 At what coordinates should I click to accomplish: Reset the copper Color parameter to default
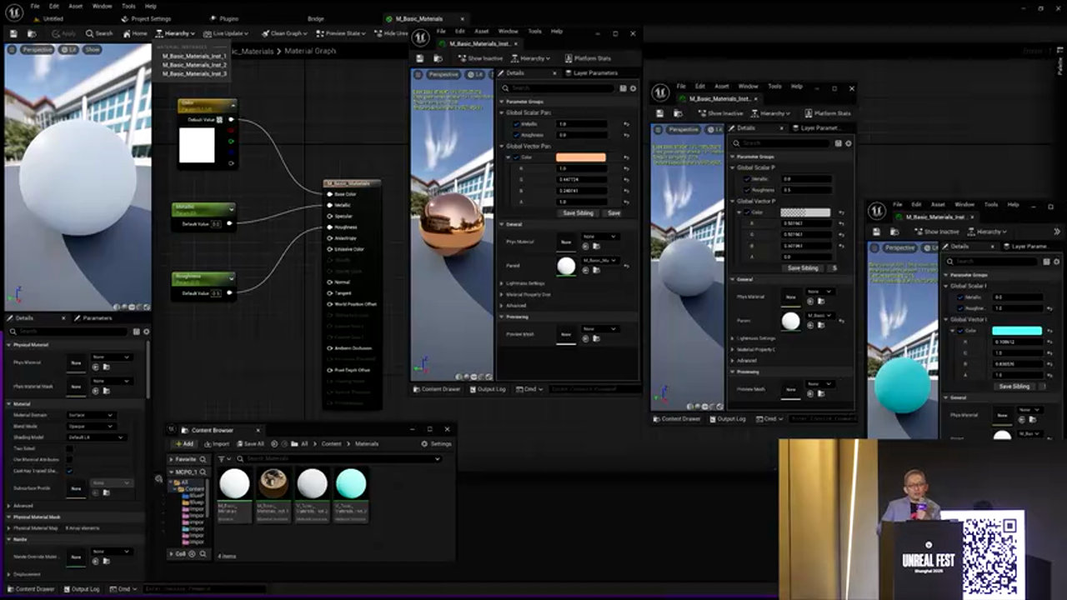[626, 157]
